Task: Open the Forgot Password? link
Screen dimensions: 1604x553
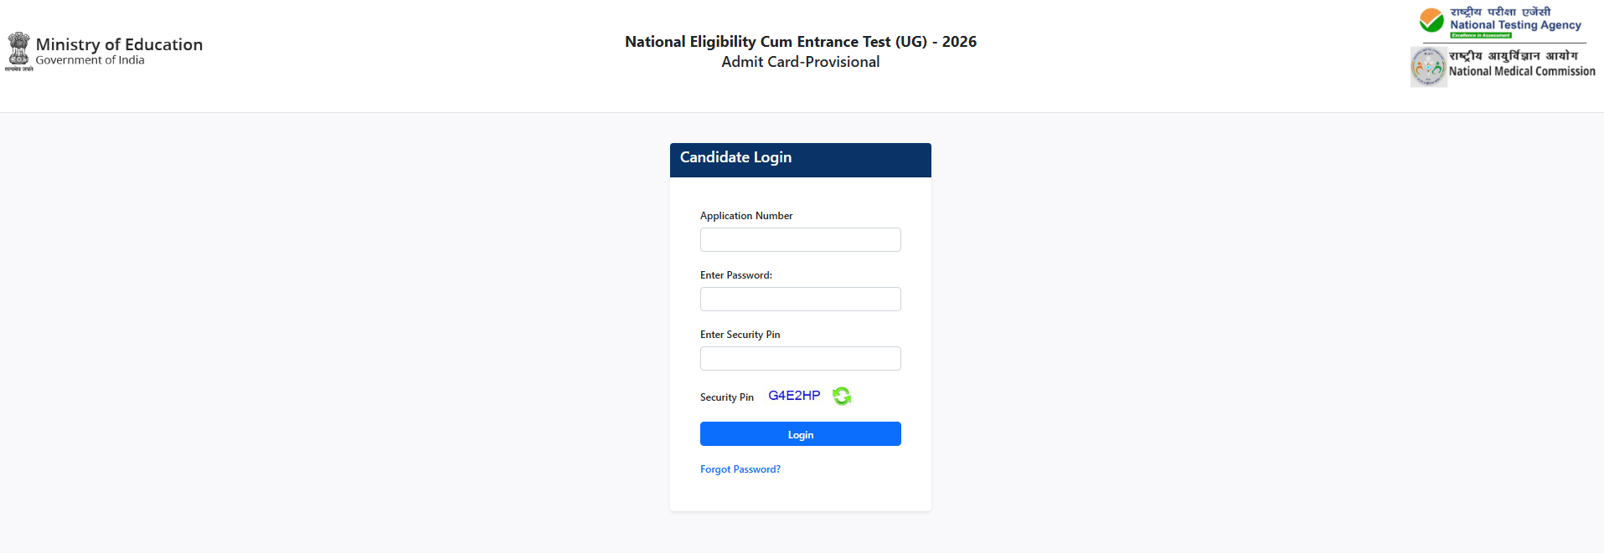Action: tap(740, 469)
